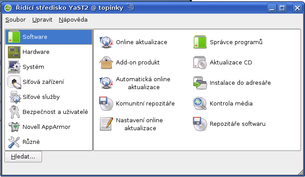Click the Aktualizace CD label

[231, 62]
